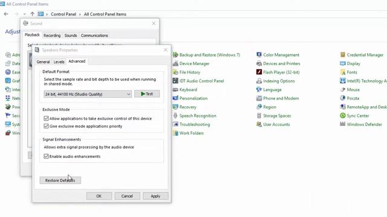This screenshot has height=217, width=387.
Task: Open the Speech Recognition microphone icon
Action: coord(175,116)
